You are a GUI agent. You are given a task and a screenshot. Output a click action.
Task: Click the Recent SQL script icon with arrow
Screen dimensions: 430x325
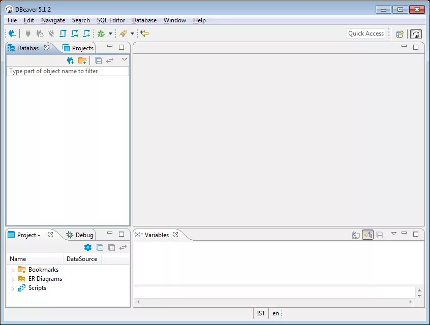click(x=75, y=34)
